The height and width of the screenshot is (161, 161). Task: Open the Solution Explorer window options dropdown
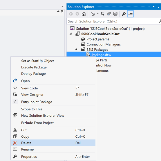click(153, 7)
